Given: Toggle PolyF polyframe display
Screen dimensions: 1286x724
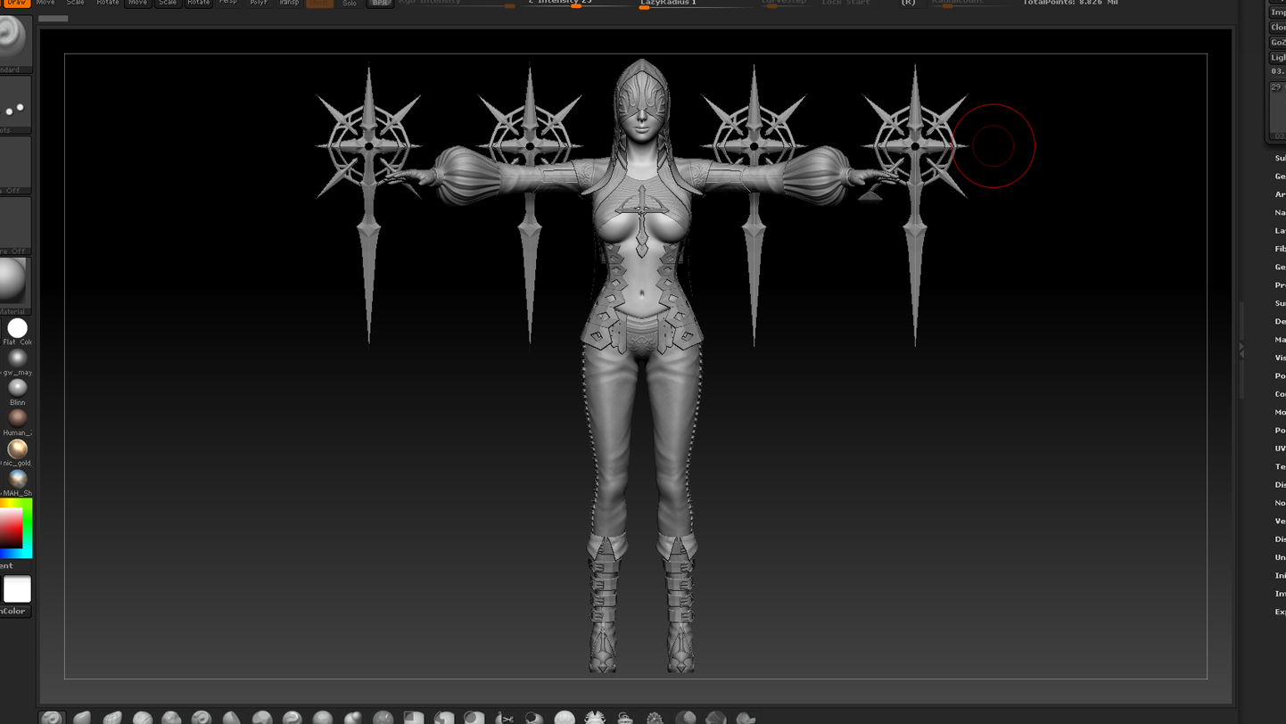Looking at the screenshot, I should (259, 3).
